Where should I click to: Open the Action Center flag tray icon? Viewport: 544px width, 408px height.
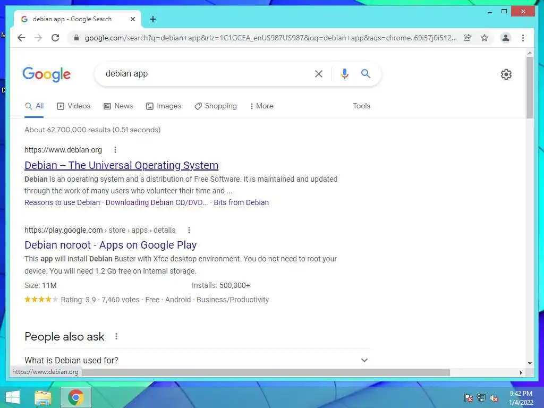point(469,398)
